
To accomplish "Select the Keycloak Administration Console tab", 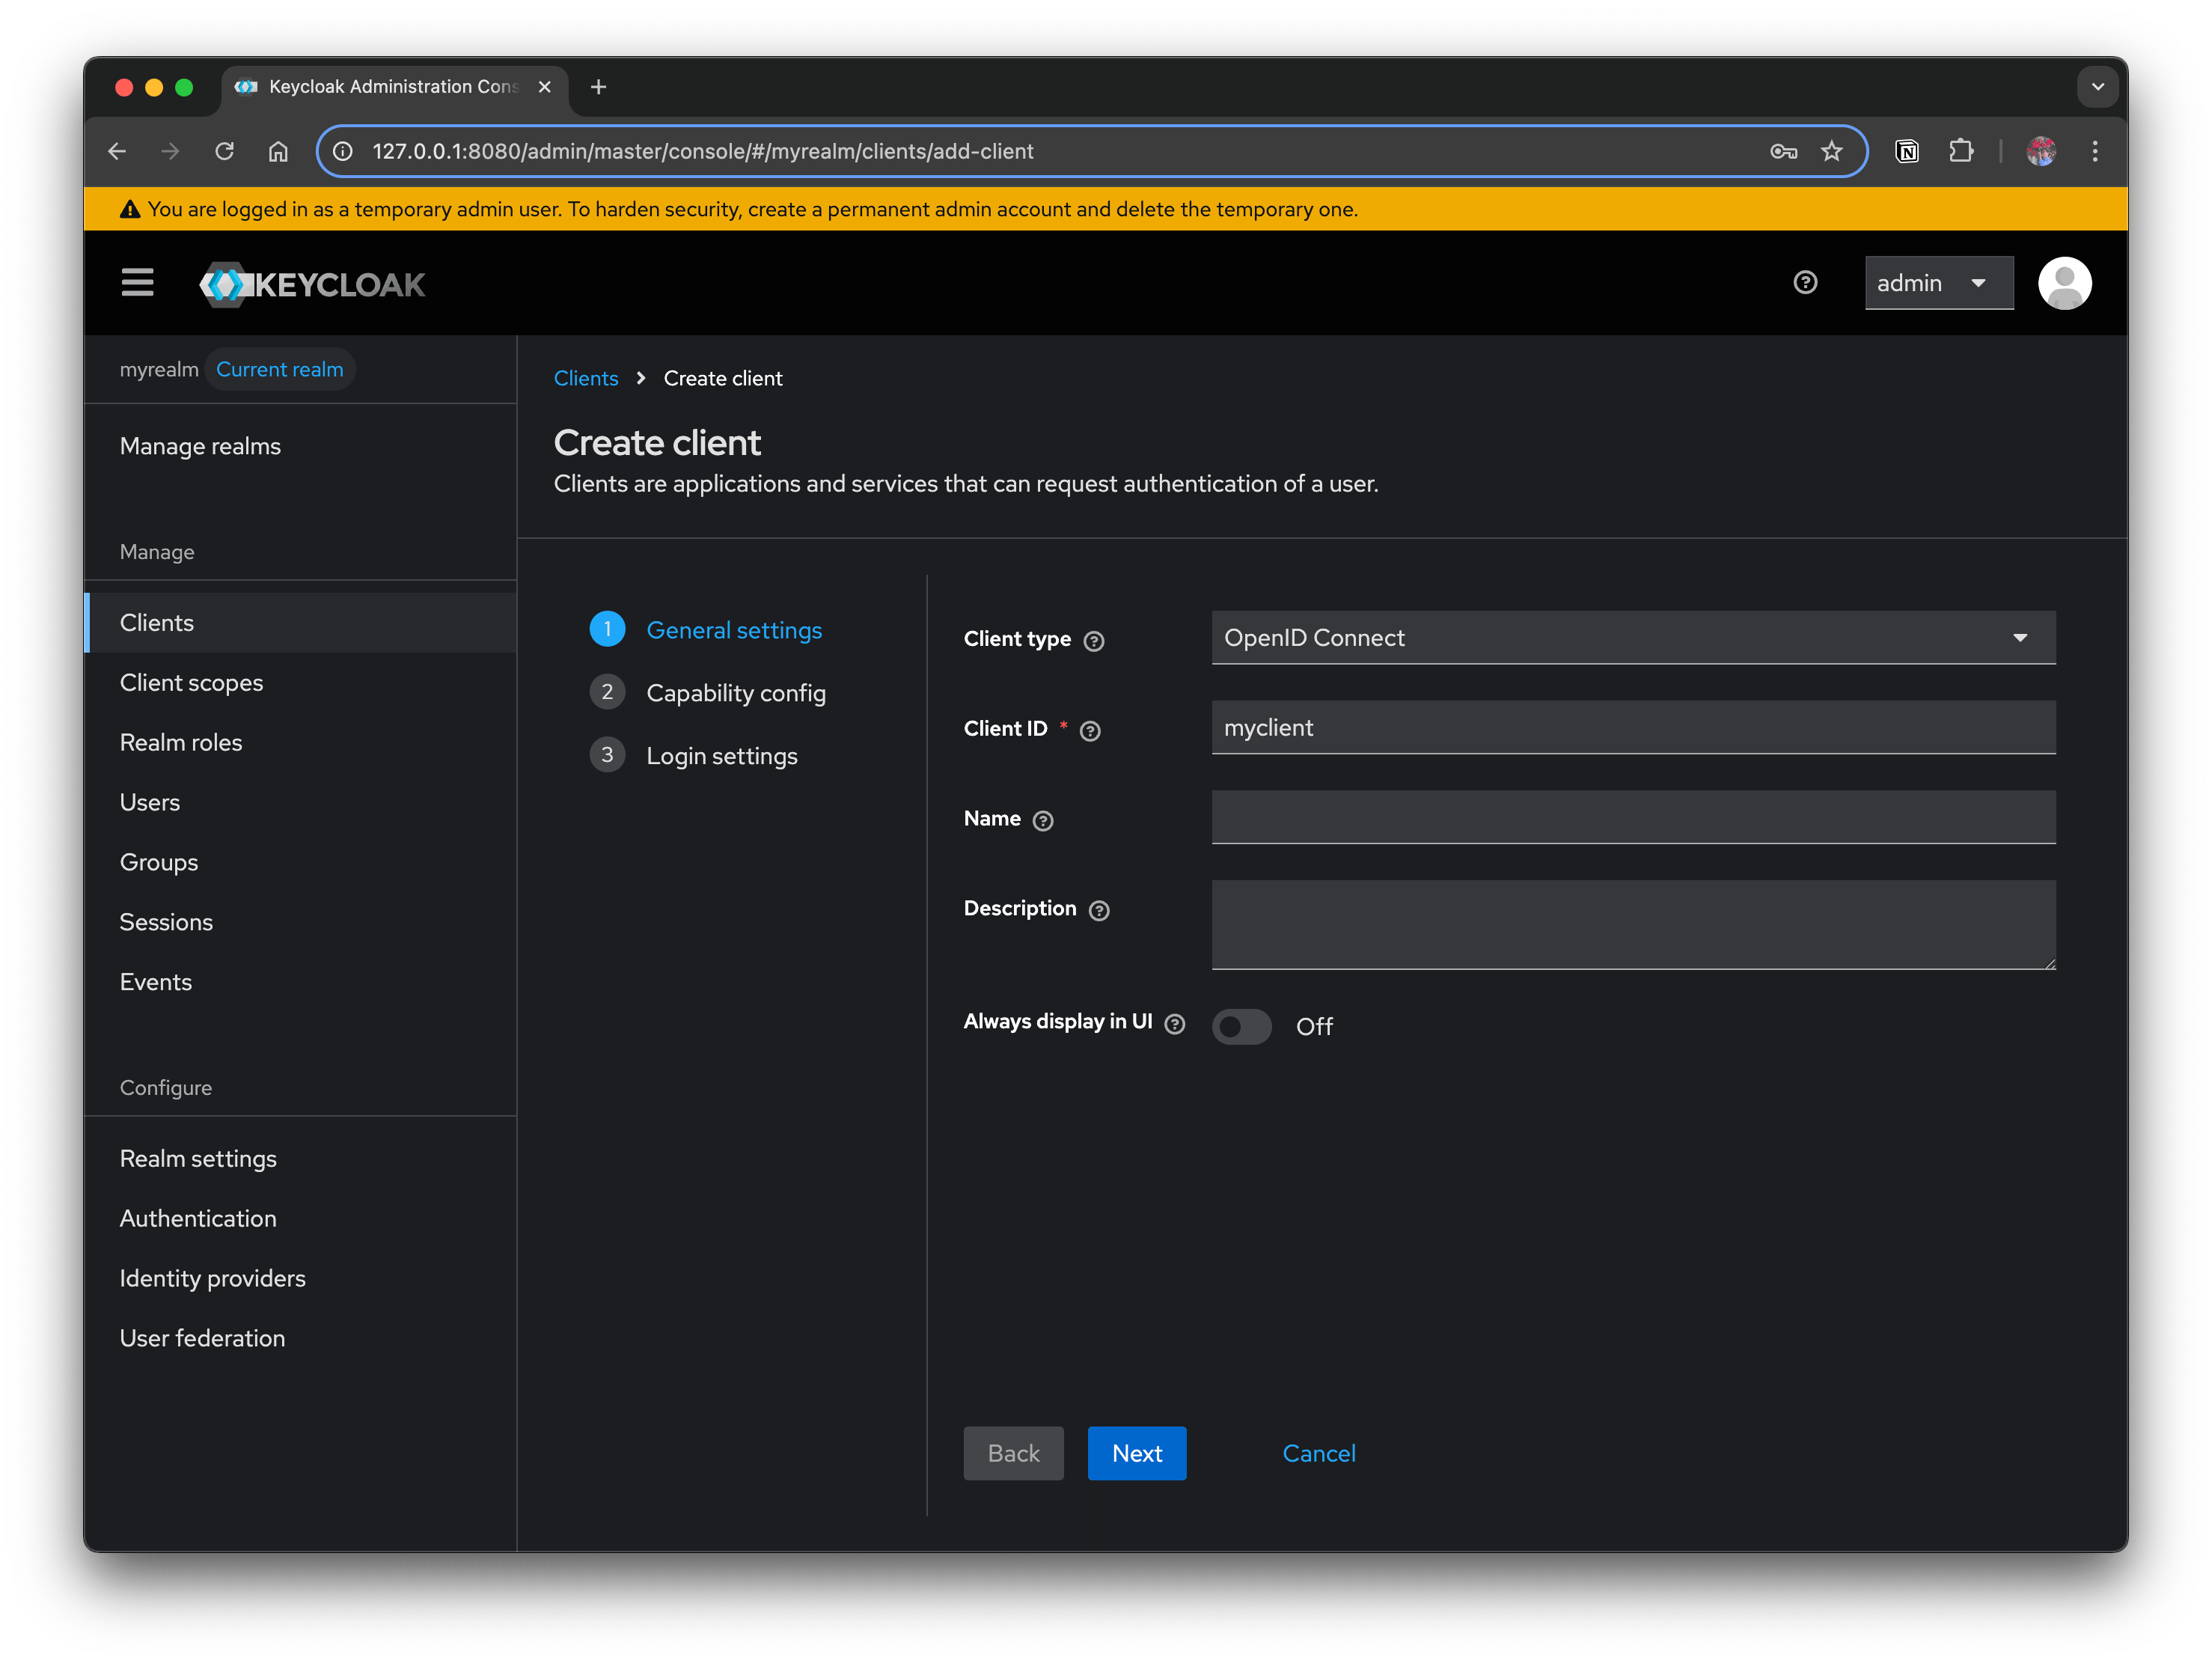I will point(395,87).
